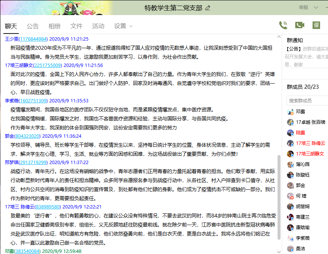
Task: Click 邓露's avatar in member list
Action: click(290, 112)
